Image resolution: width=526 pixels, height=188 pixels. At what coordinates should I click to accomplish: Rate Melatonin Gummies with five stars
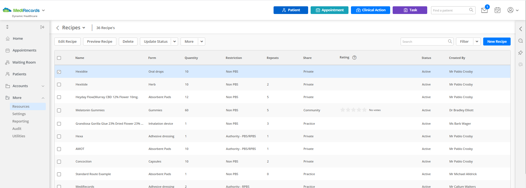(364, 110)
